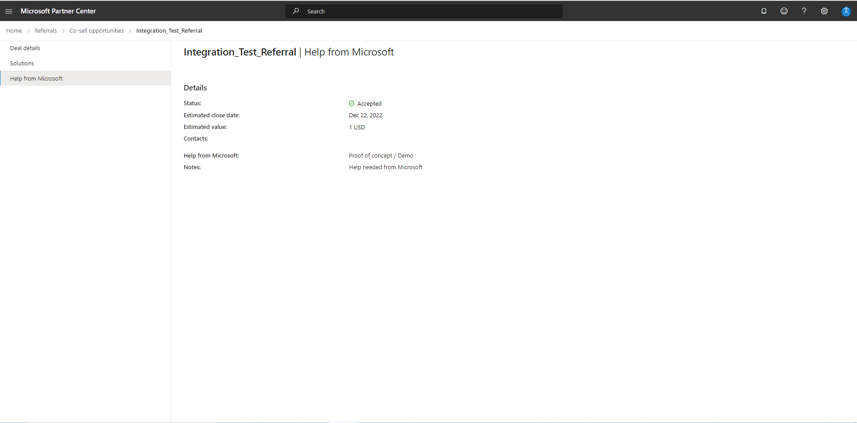
Task: Click the Microsoft Partner Center title
Action: (x=58, y=11)
